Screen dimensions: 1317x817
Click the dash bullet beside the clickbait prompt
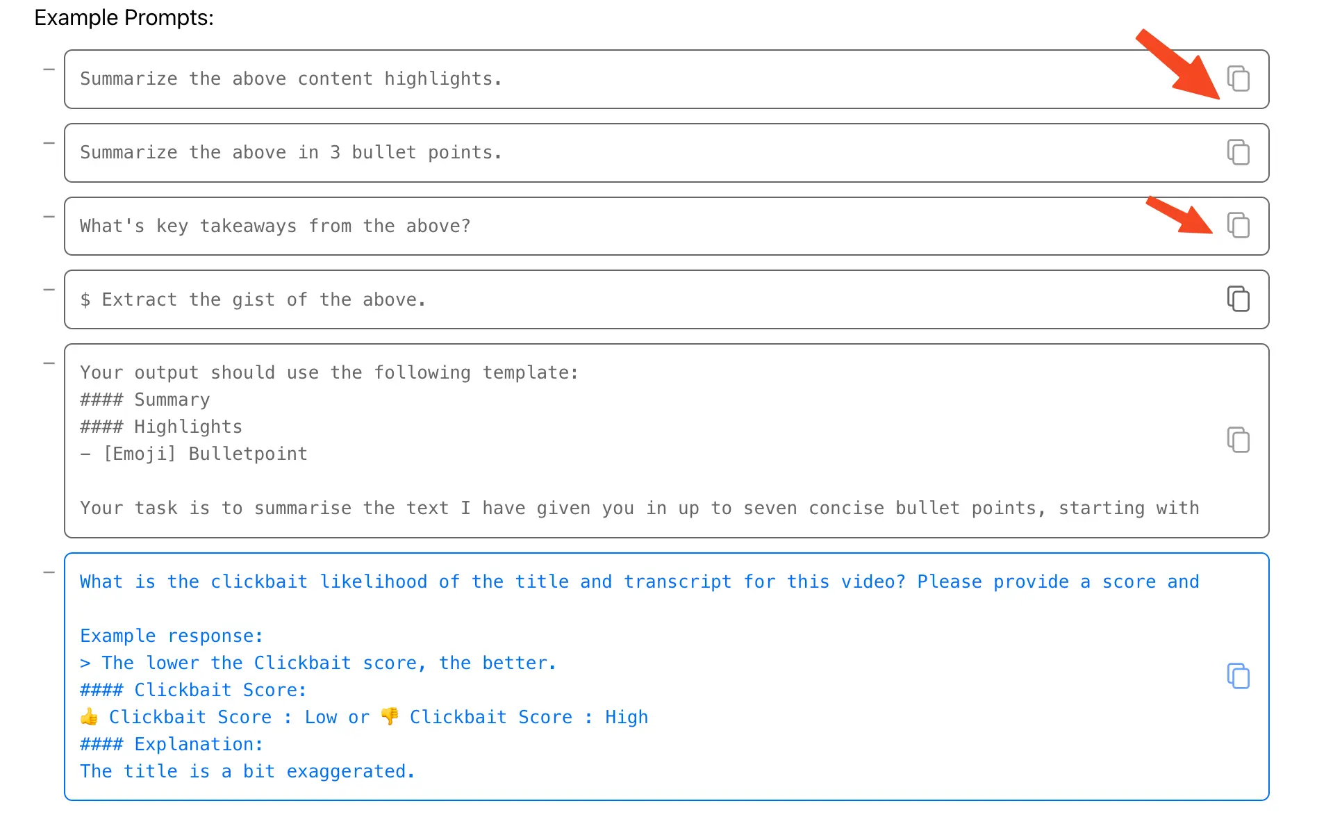click(49, 572)
